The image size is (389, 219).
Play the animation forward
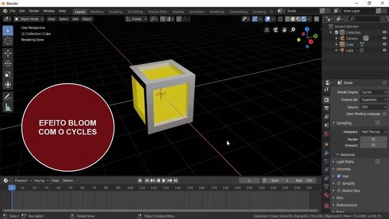click(x=164, y=181)
